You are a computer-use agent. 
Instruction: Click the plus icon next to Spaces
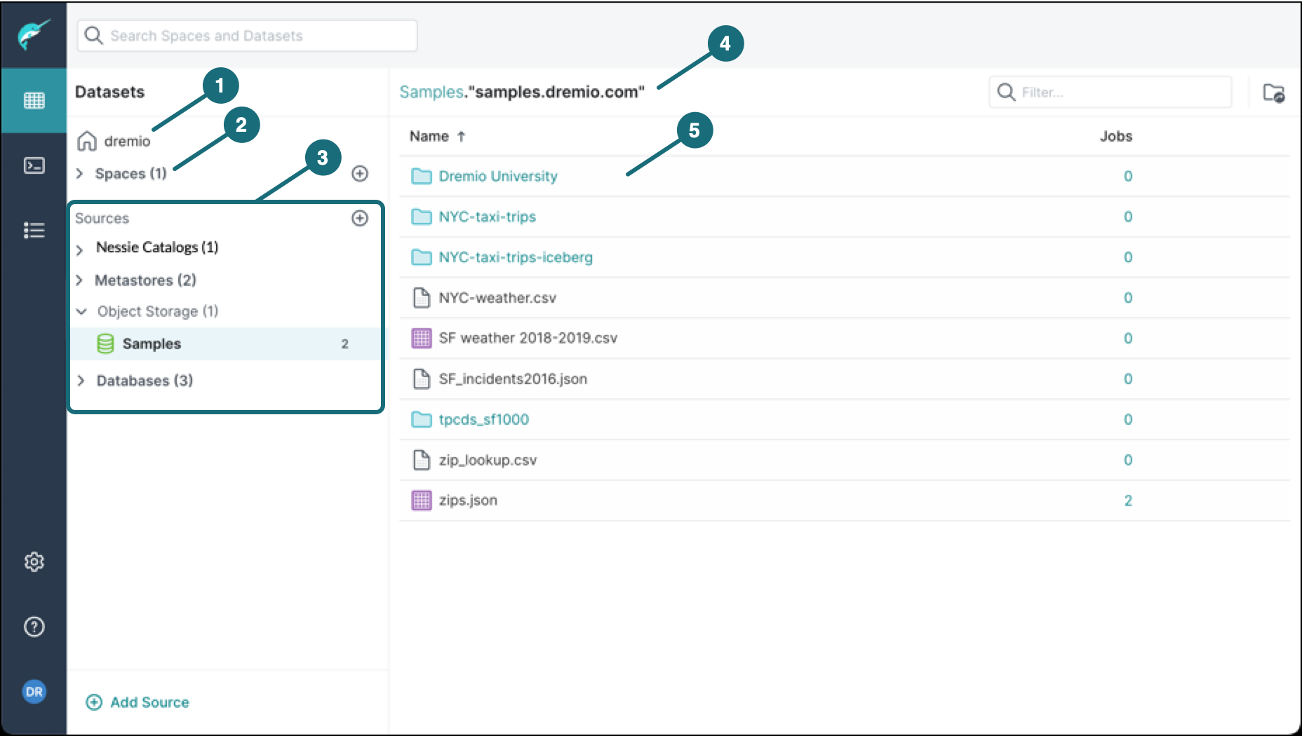(360, 173)
